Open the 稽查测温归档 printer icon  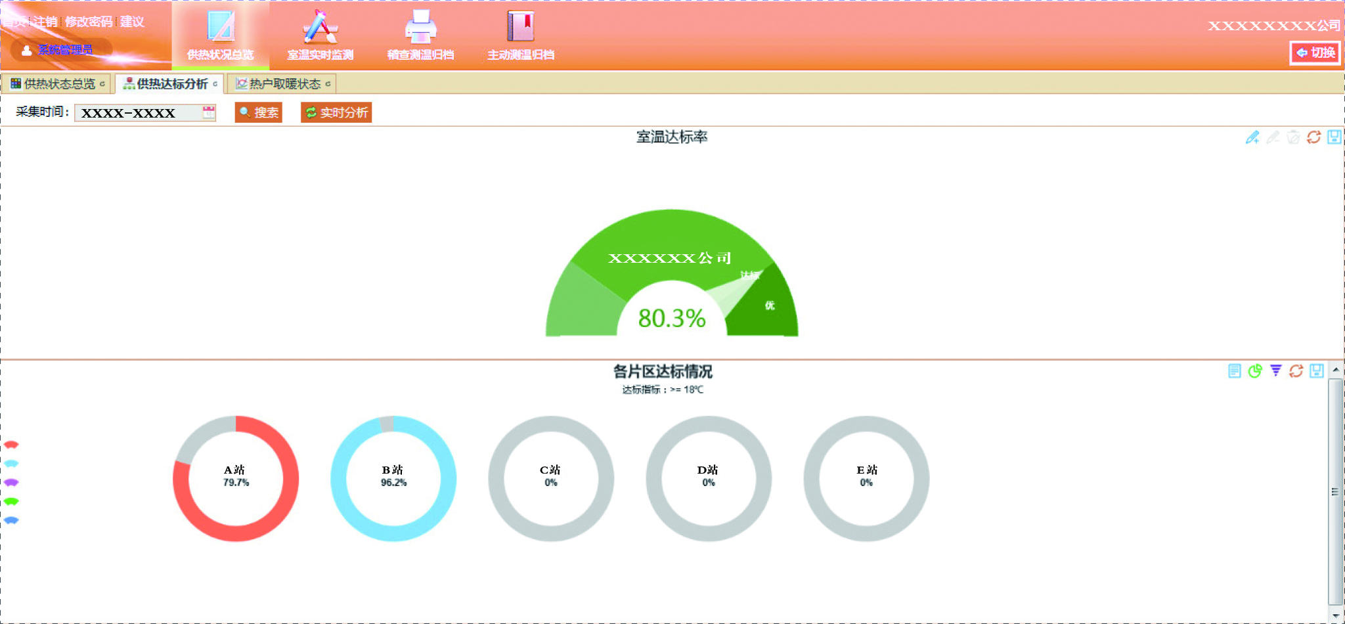pyautogui.click(x=420, y=28)
